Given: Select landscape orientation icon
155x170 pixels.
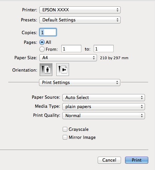Looking at the screenshot, I should [63, 70].
